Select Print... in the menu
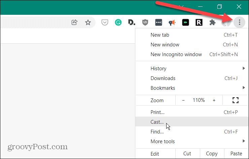249x159 pixels. point(192,112)
